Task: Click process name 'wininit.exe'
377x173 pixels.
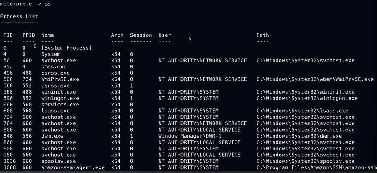Action: [x=59, y=92]
